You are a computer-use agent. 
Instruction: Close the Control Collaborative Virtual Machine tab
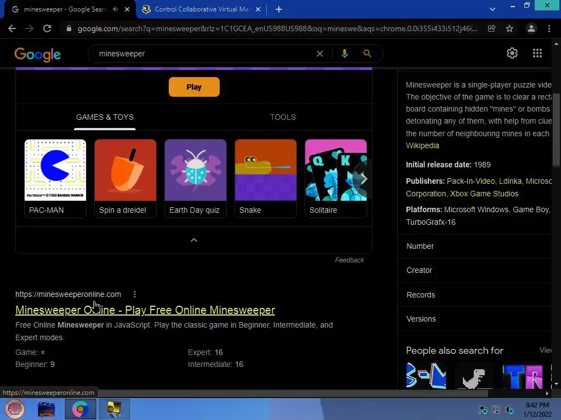(x=258, y=9)
